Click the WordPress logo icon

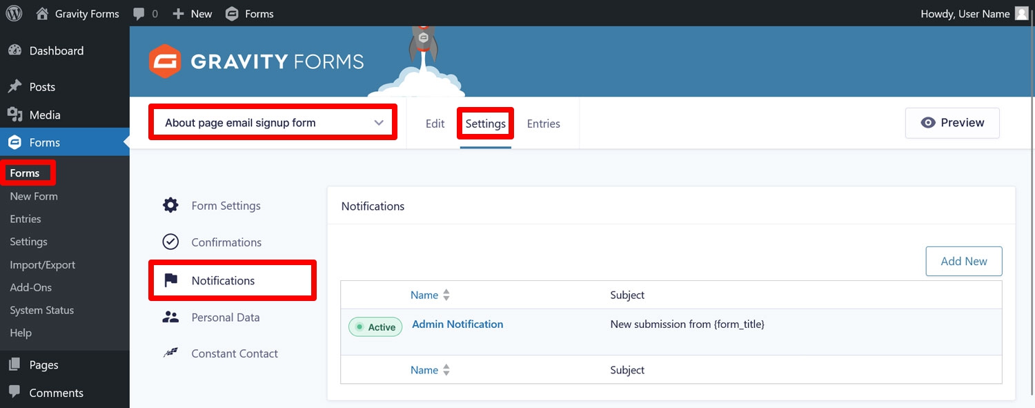(x=14, y=14)
